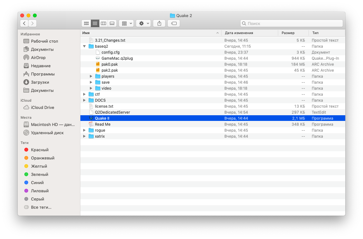Screen dimensions: 363x239
Task: Go back with the back arrow
Action: [x=24, y=23]
